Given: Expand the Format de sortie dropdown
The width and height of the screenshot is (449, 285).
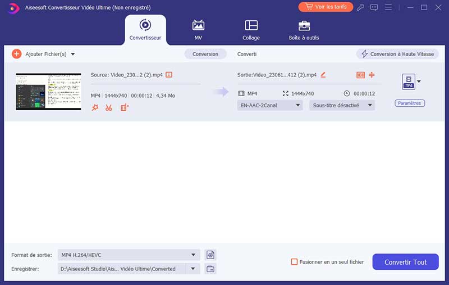Looking at the screenshot, I should click(x=129, y=255).
